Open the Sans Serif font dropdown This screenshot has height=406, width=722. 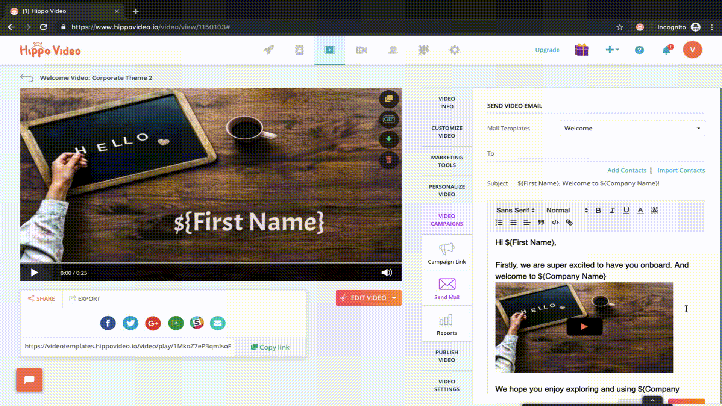[515, 210]
